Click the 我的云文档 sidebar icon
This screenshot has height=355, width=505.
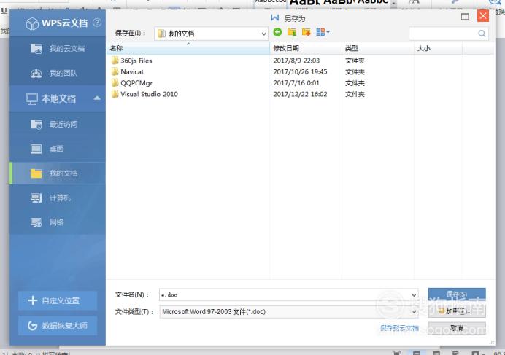36,49
